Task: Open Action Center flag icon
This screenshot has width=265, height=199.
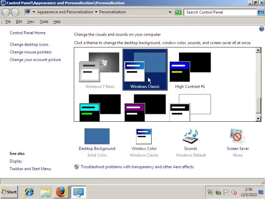Action: [226, 192]
